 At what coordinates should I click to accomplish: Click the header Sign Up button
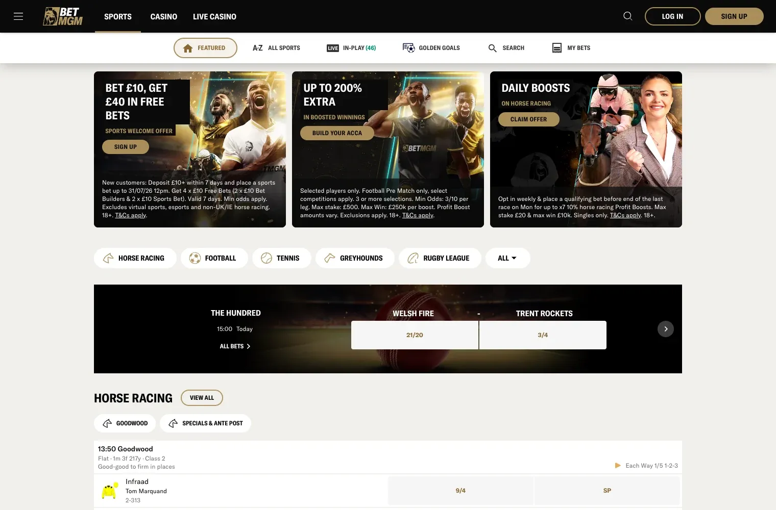point(734,16)
